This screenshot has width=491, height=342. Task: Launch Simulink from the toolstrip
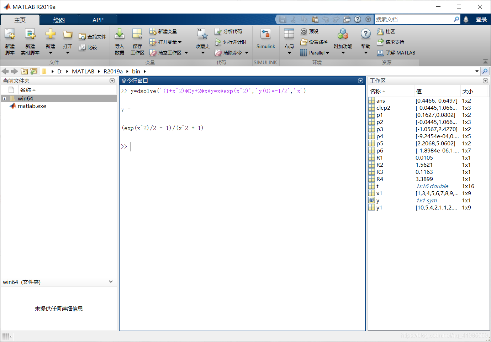click(266, 39)
